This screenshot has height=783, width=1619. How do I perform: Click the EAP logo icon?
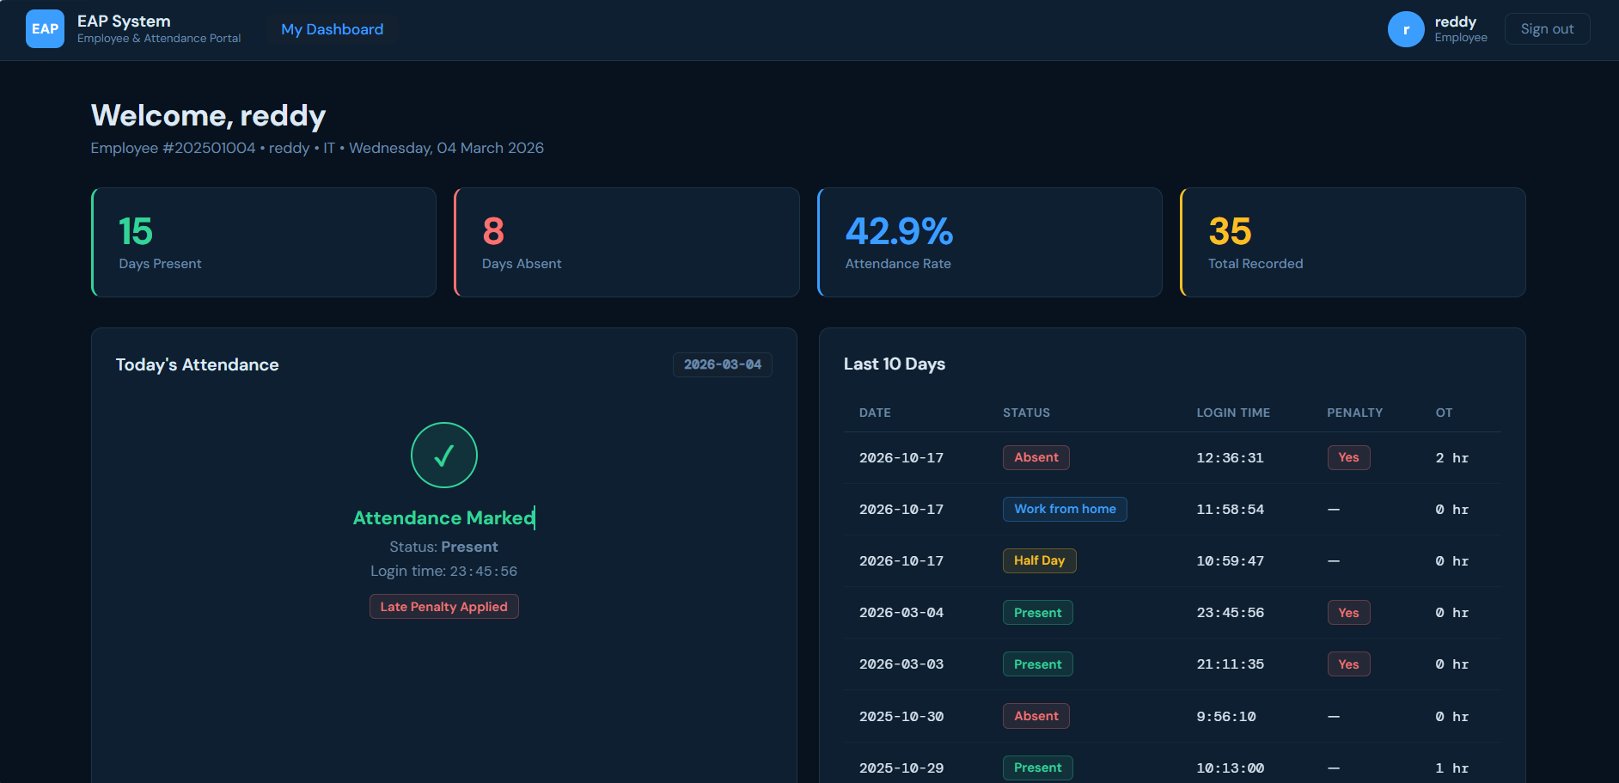coord(45,29)
